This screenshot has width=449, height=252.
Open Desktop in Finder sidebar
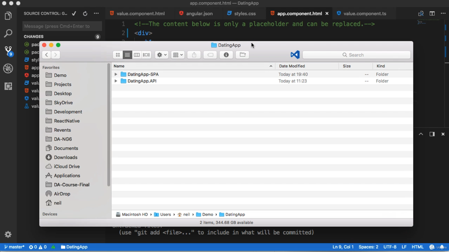[x=63, y=93]
